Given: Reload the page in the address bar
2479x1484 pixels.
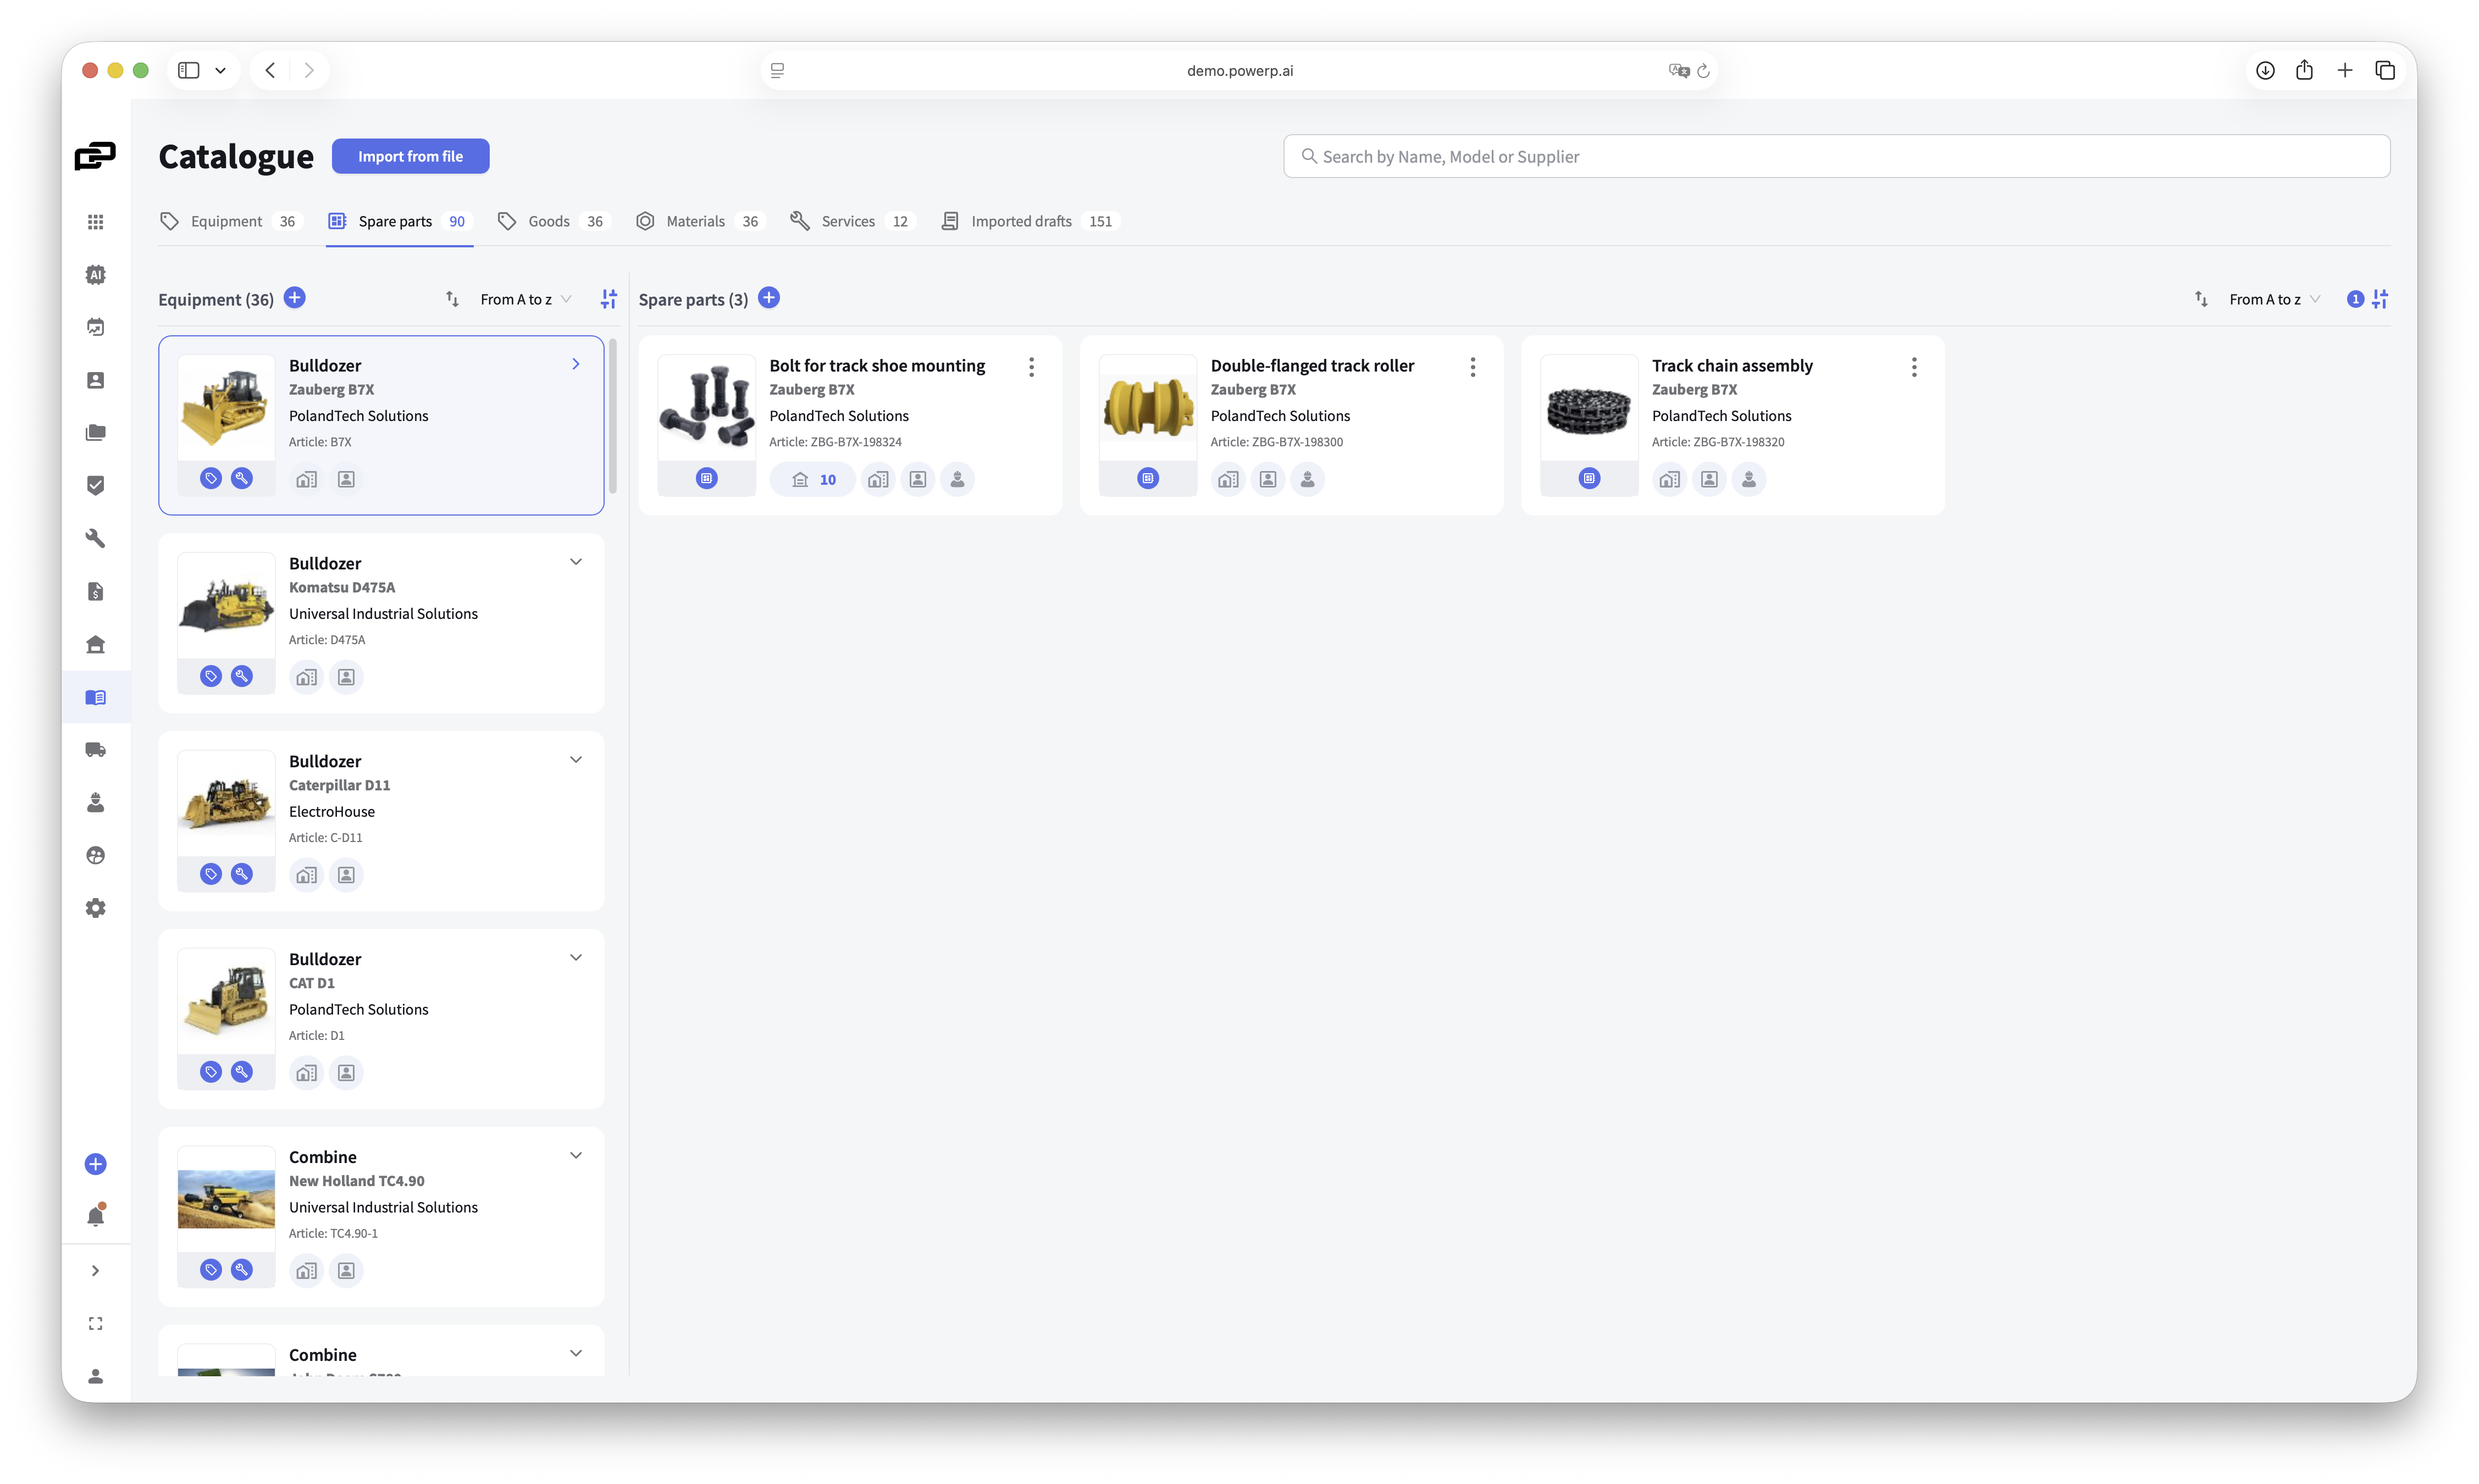Looking at the screenshot, I should 1704,71.
